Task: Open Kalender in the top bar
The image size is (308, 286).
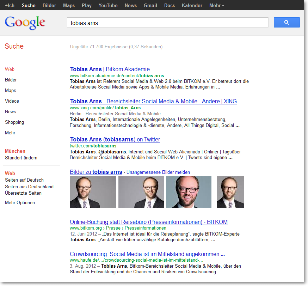Action: pyautogui.click(x=192, y=5)
